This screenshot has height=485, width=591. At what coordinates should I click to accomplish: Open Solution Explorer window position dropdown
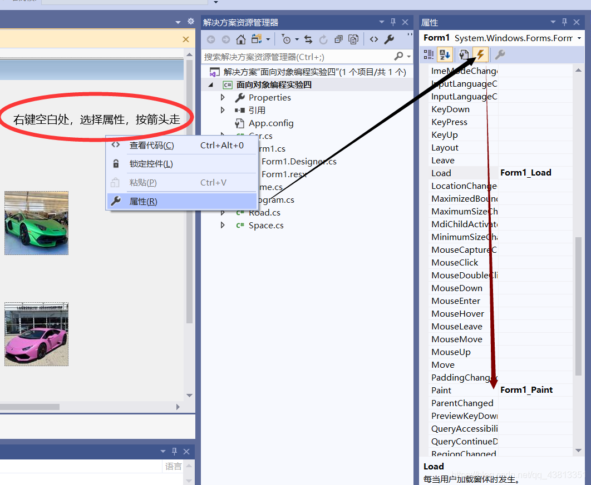(381, 22)
